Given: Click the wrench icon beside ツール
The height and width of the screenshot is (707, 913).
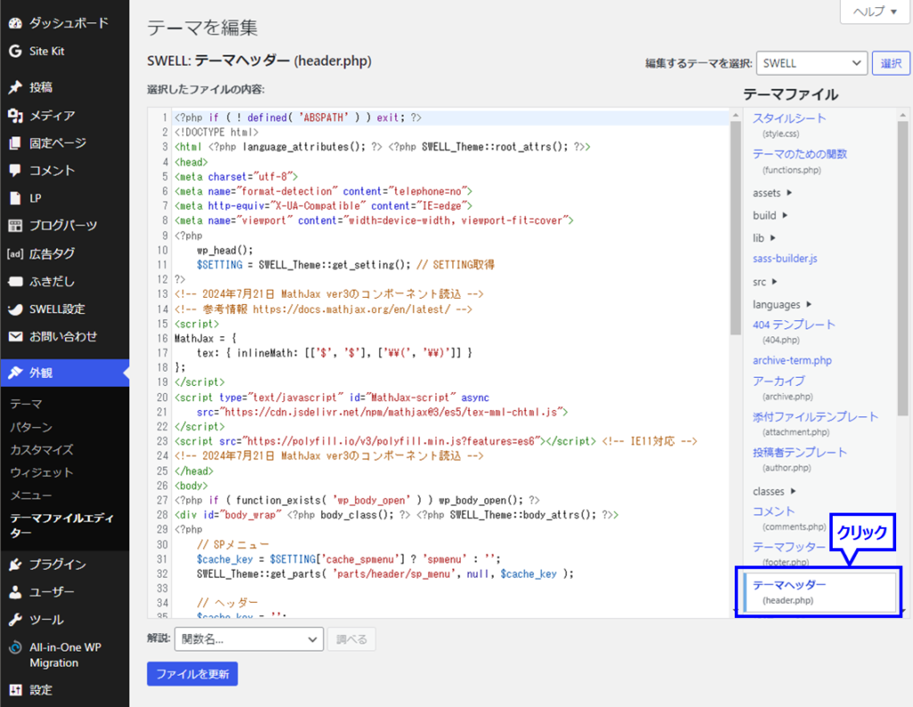Looking at the screenshot, I should pyautogui.click(x=16, y=620).
